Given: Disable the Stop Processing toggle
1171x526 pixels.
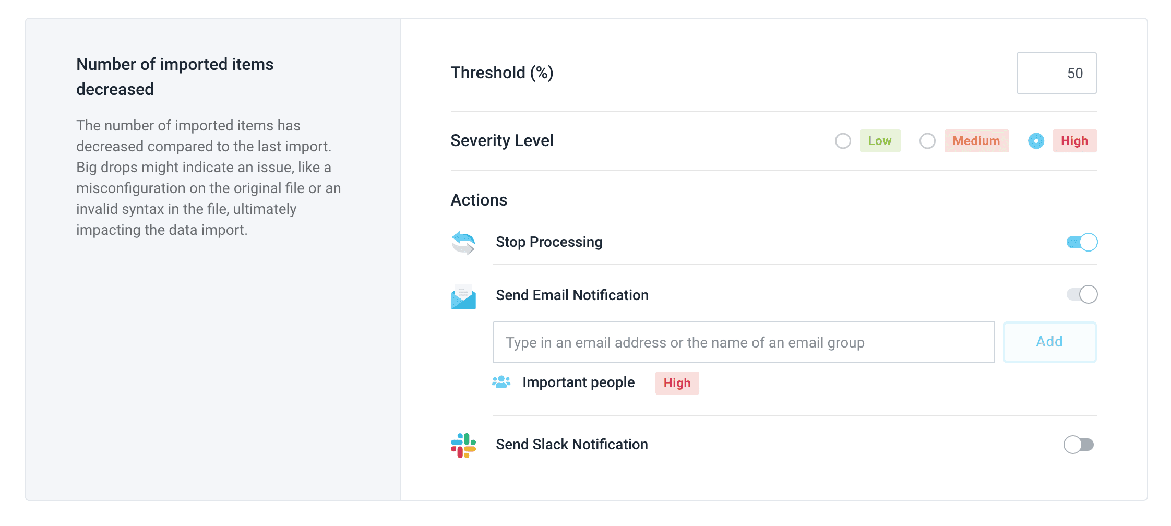Looking at the screenshot, I should tap(1081, 242).
